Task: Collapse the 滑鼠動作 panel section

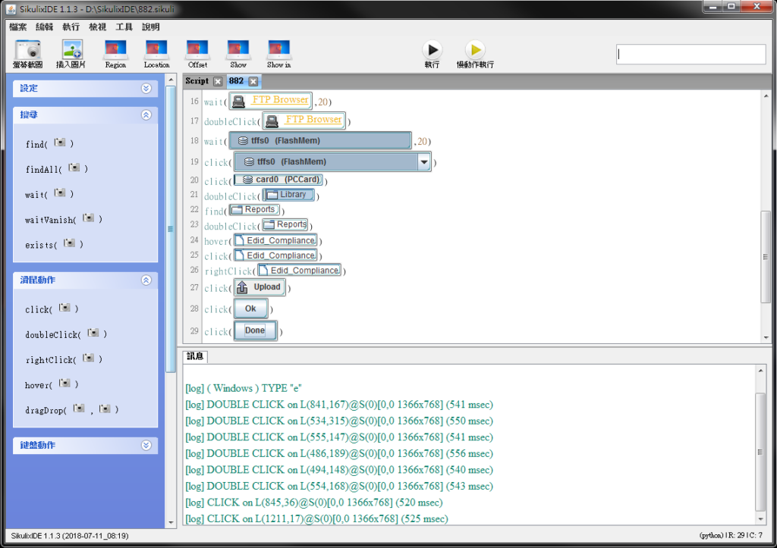Action: tap(146, 280)
